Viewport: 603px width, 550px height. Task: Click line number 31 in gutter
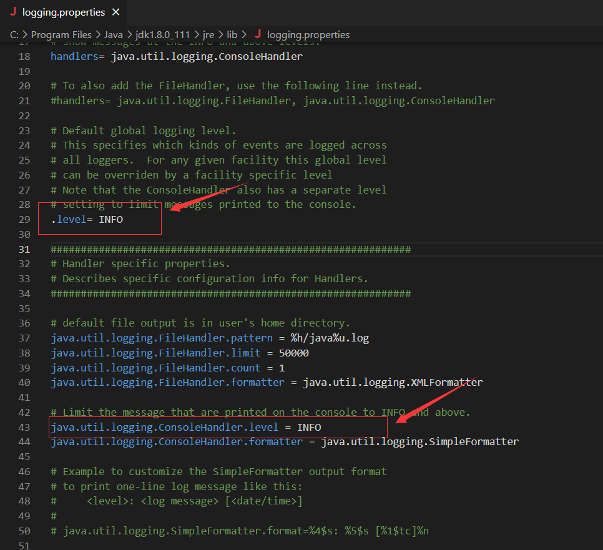click(x=24, y=250)
